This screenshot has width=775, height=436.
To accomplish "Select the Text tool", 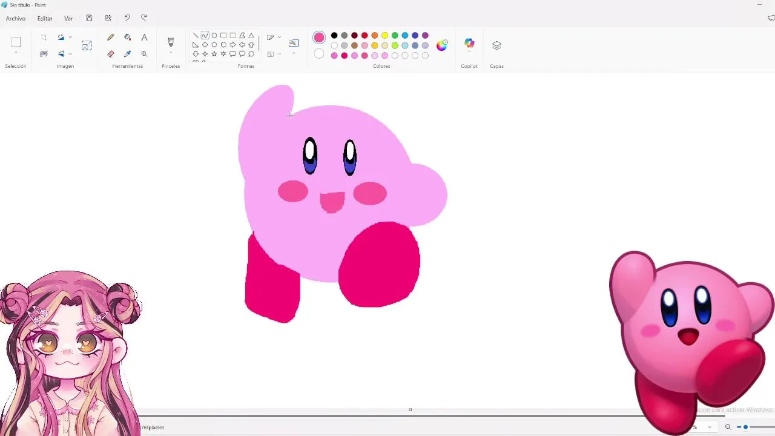I will (x=144, y=38).
